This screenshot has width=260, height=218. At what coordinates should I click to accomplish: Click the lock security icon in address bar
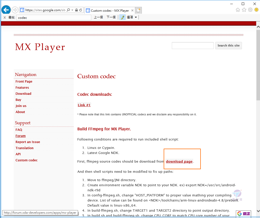tap(77, 10)
